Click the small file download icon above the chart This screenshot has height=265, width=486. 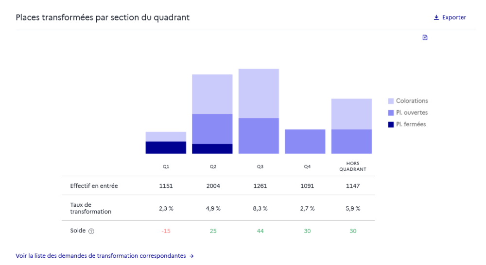(x=425, y=38)
